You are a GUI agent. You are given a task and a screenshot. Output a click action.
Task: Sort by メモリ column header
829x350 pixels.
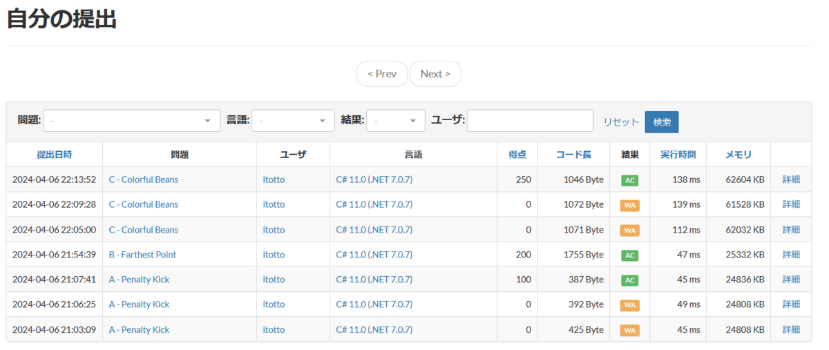pos(739,155)
